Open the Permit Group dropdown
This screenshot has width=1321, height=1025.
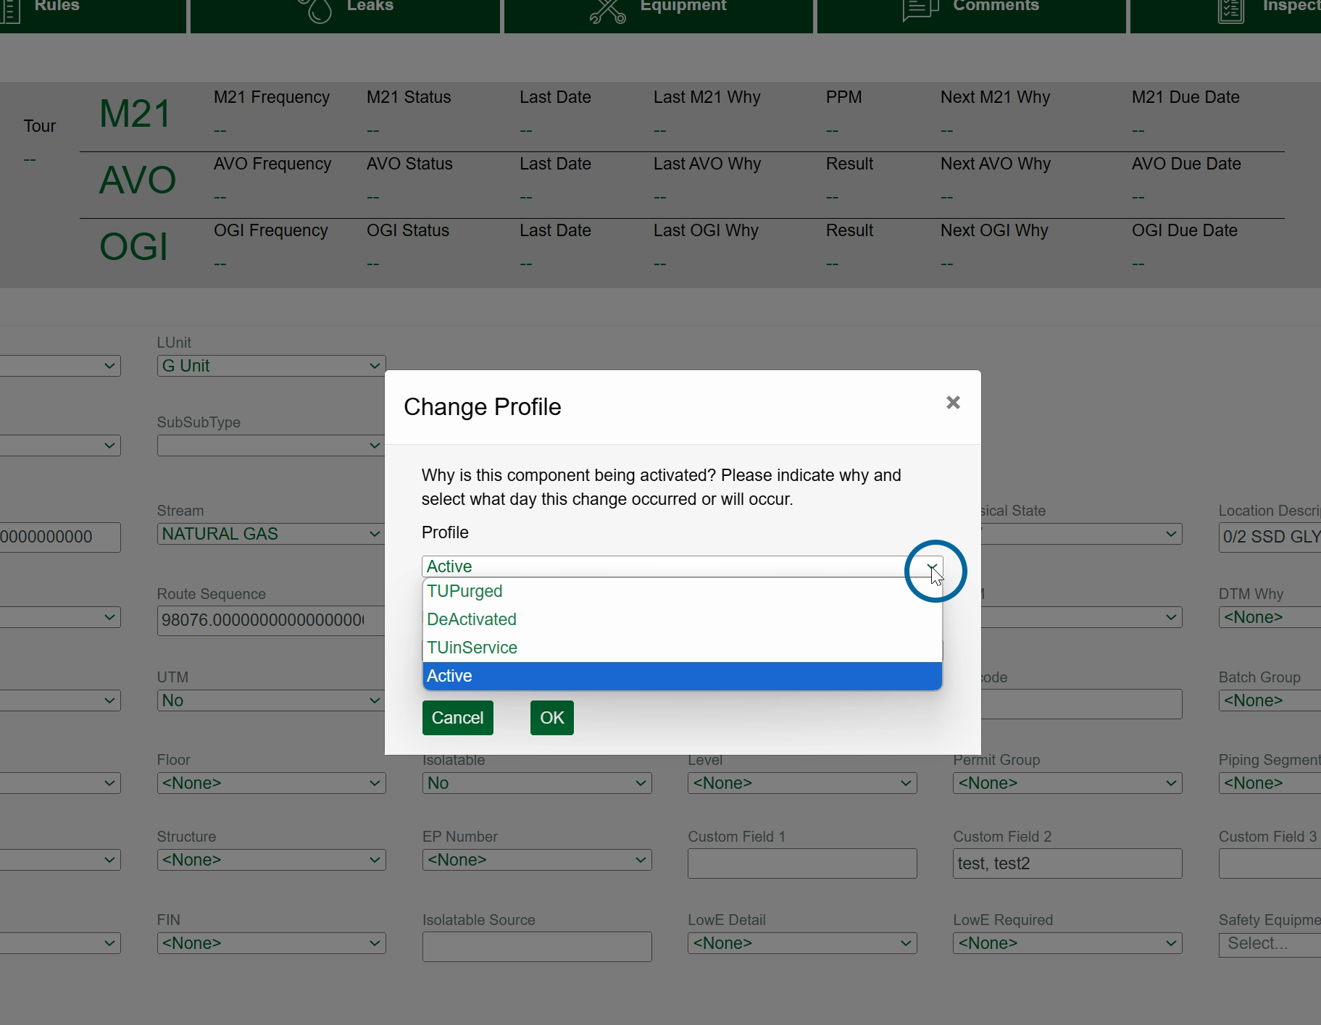(x=1067, y=783)
